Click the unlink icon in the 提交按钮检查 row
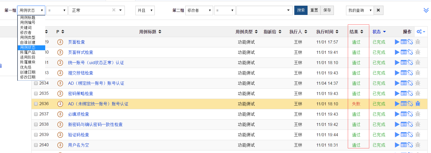The image size is (431, 153). [x=410, y=73]
